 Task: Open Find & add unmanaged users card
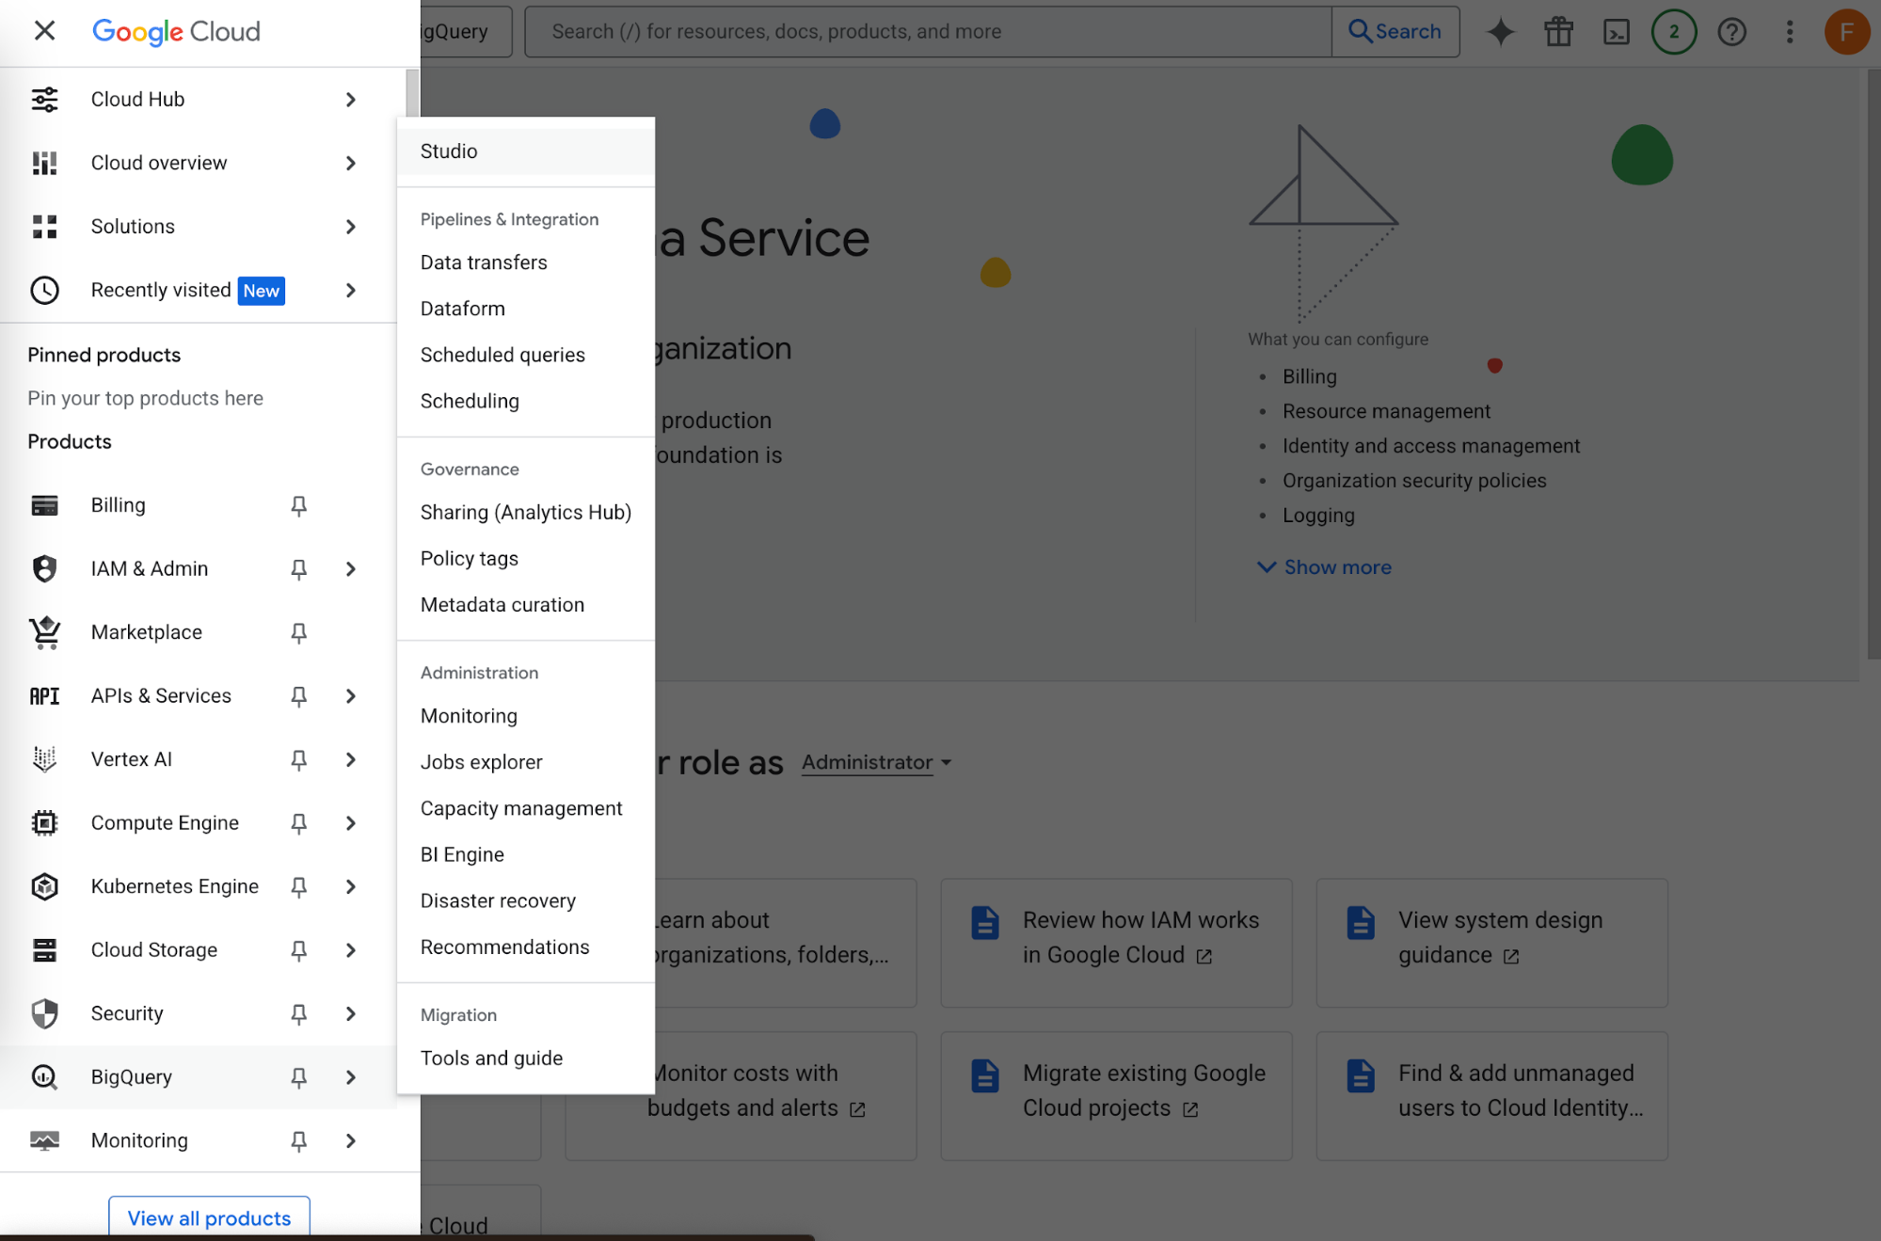tap(1491, 1096)
